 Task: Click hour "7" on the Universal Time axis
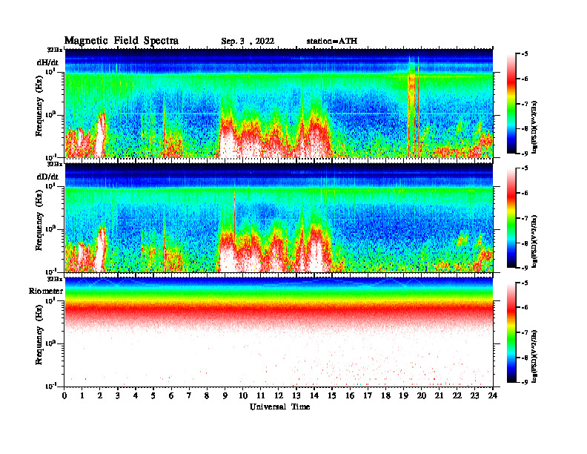189,396
